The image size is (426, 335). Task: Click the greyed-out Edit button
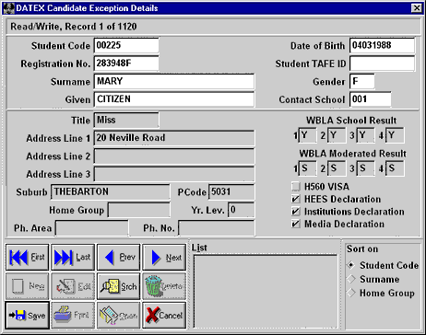[x=73, y=286]
